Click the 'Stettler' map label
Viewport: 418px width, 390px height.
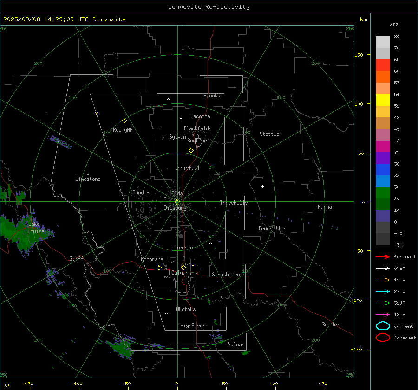[271, 134]
